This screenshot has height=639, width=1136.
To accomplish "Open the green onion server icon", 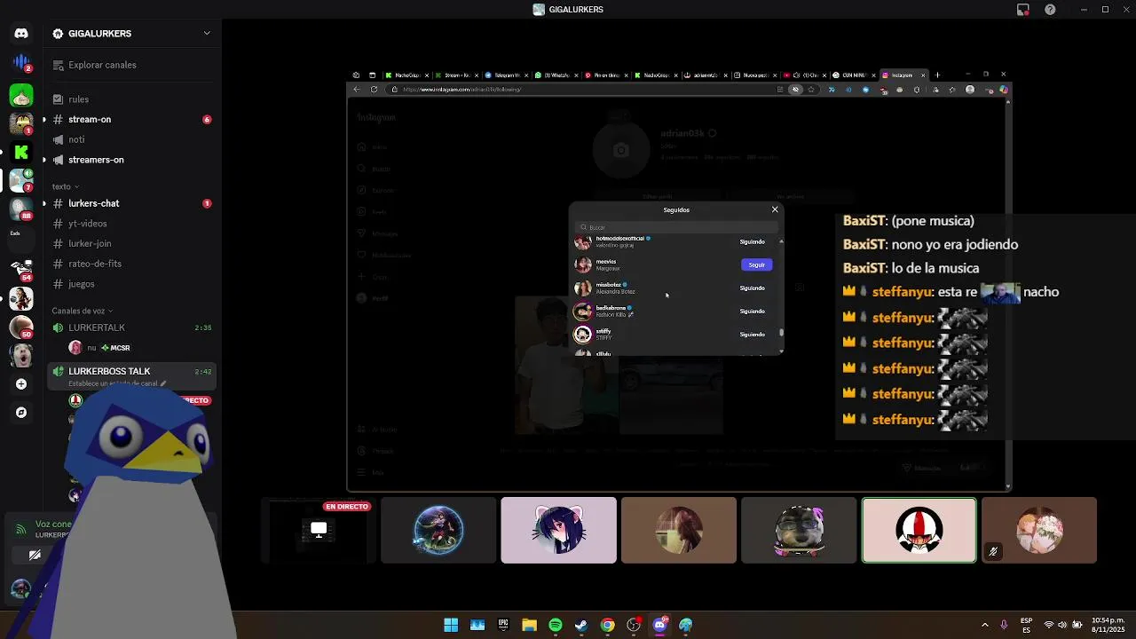I will 21,94.
